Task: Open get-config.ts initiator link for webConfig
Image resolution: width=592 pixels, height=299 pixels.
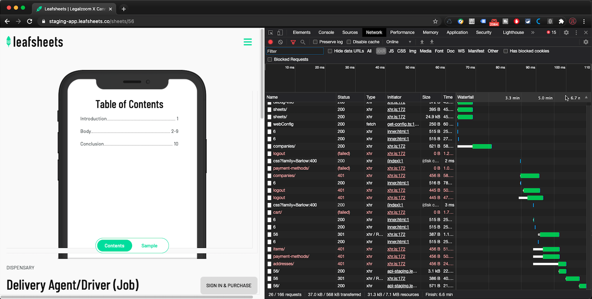Action: click(x=403, y=124)
